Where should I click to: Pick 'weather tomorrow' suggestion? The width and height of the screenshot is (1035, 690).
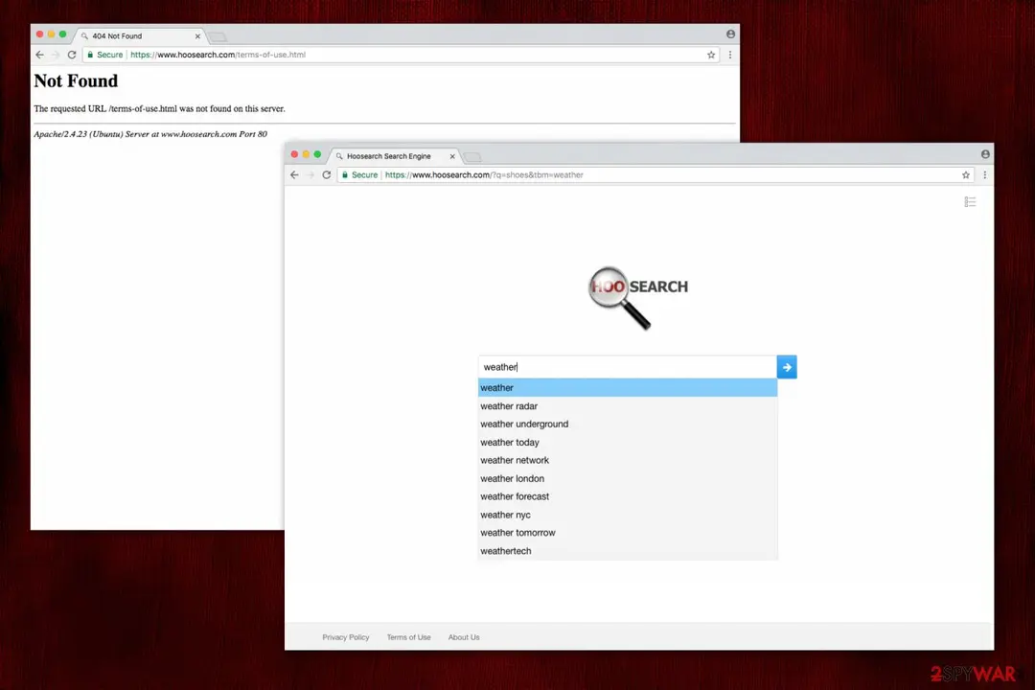(628, 533)
